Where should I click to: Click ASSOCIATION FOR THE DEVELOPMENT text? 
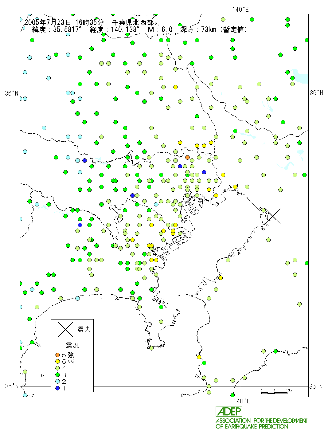261,421
